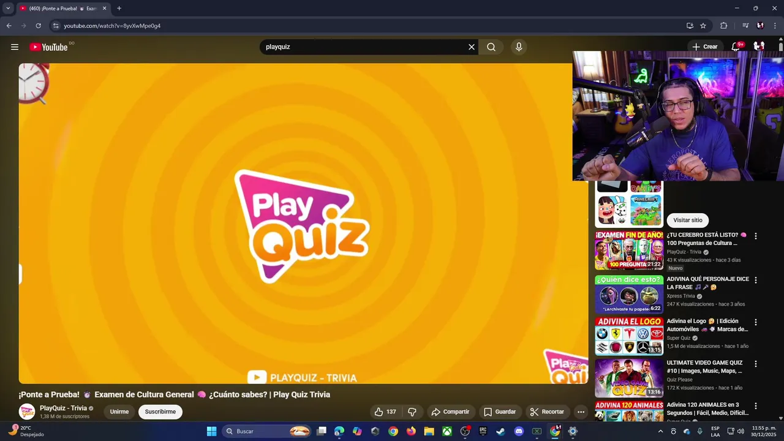Open PlayQuiz channel avatar
Screen dimensions: 784x441
click(x=27, y=412)
